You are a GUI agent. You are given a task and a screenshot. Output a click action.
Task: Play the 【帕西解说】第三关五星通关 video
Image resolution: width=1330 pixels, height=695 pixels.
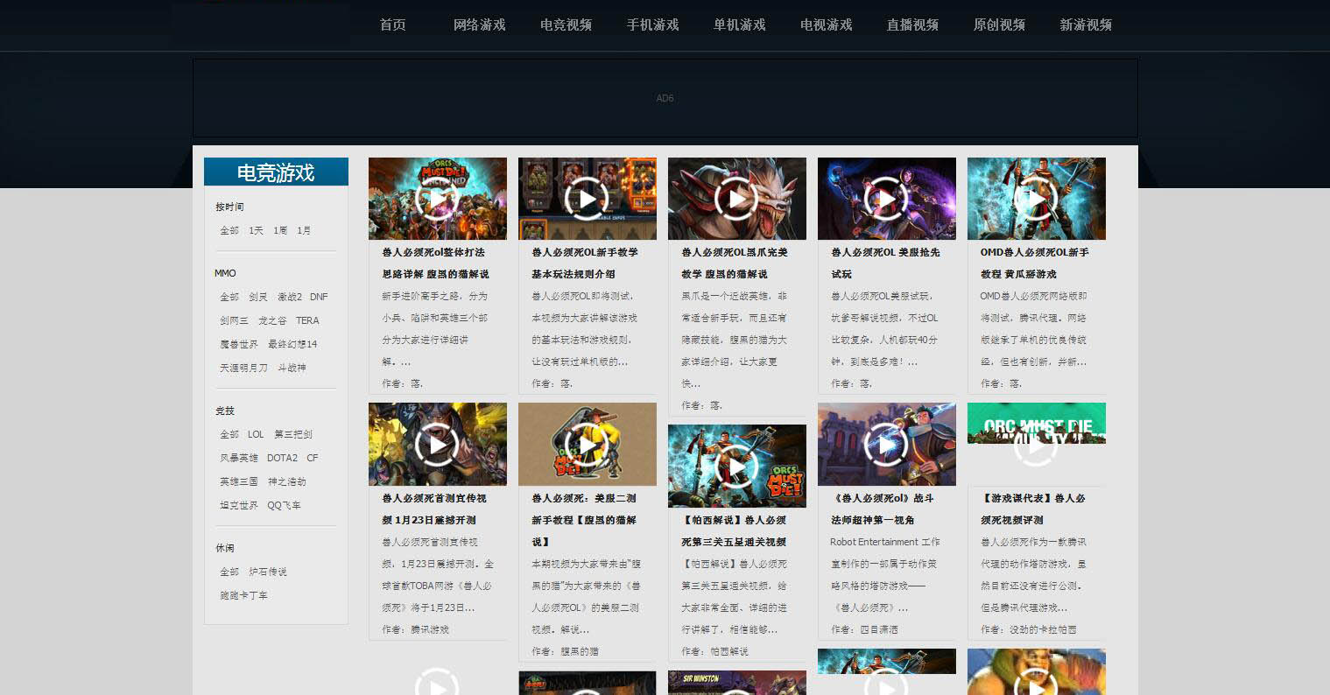click(736, 467)
